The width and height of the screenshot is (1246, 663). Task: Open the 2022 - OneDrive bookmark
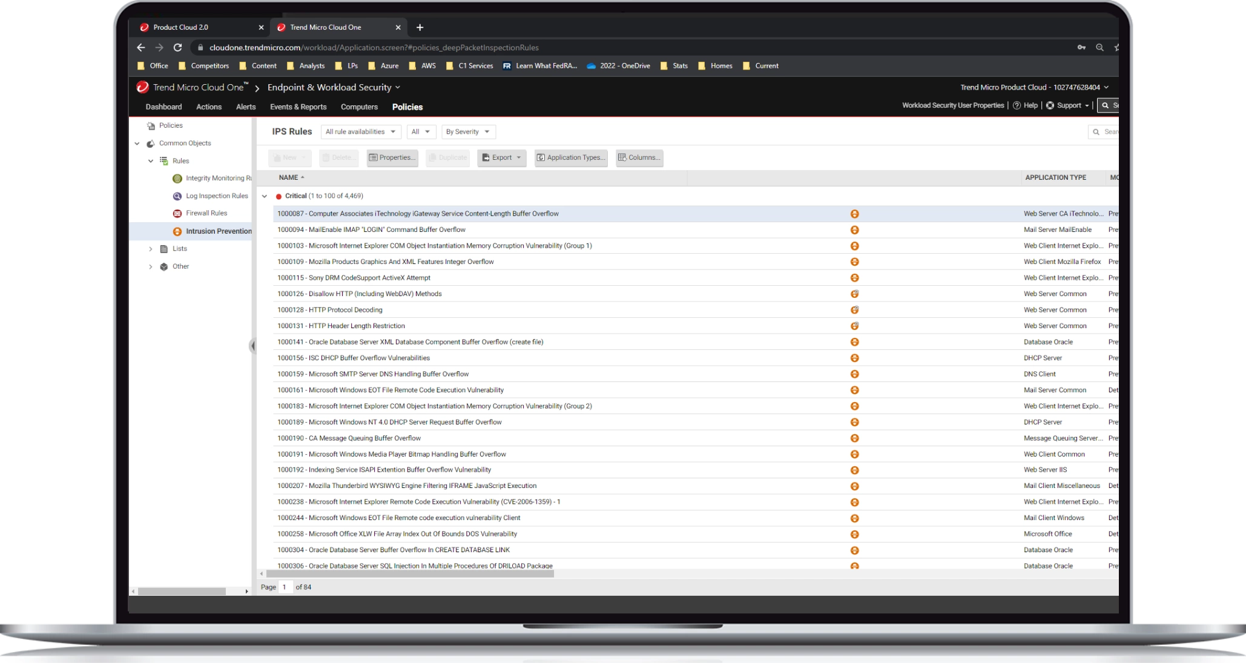click(x=618, y=66)
